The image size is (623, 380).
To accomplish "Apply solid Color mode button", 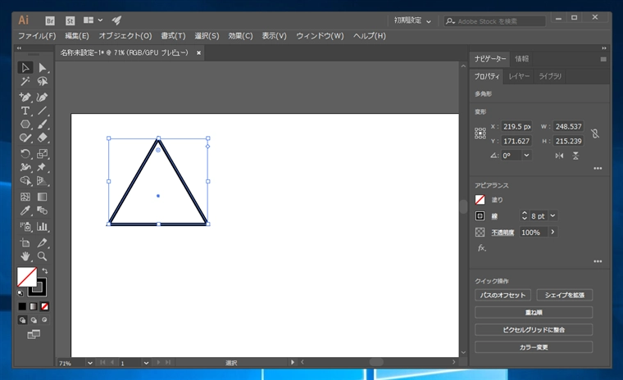I will [x=22, y=306].
